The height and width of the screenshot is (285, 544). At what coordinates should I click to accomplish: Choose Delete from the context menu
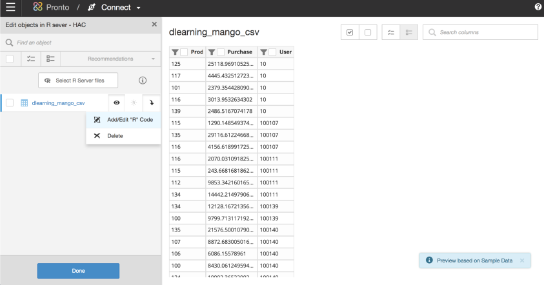[x=114, y=136]
